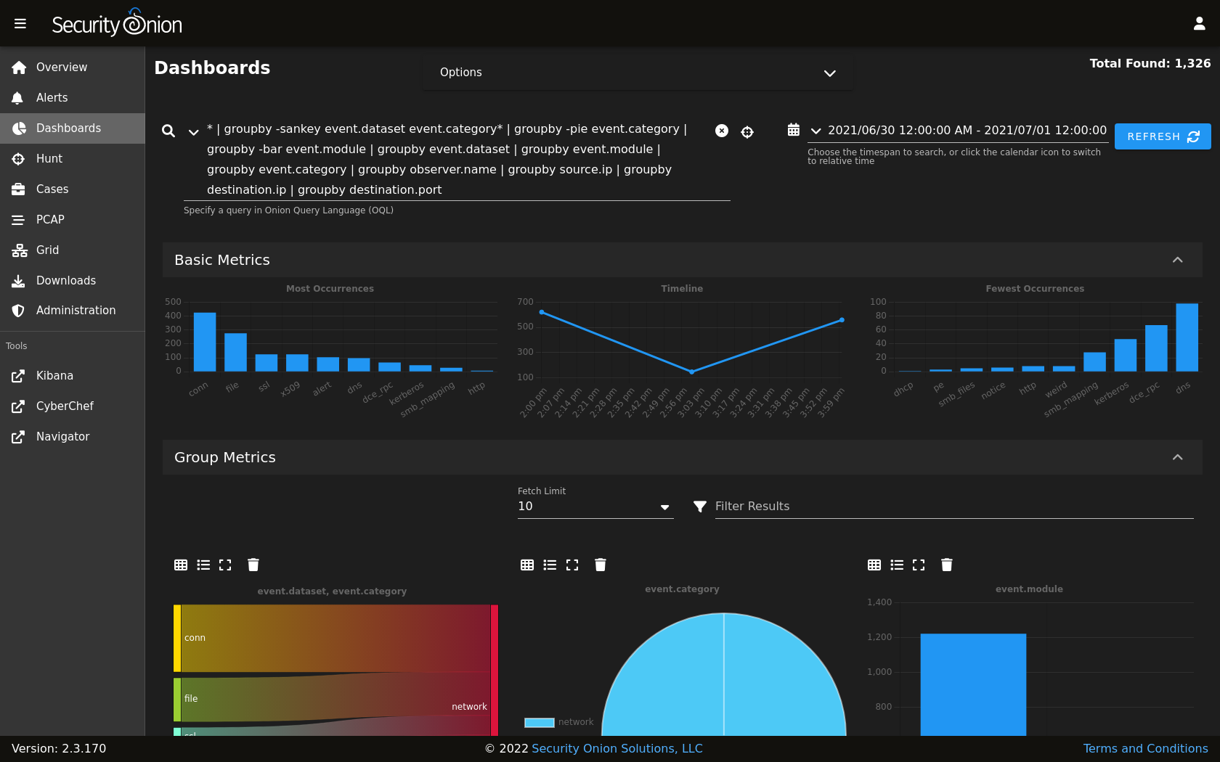The width and height of the screenshot is (1220, 762).
Task: Open the Fetch Limit dropdown
Action: coord(595,507)
